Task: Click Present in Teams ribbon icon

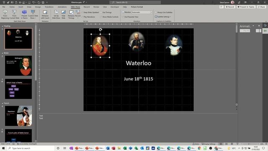Action: pos(24,14)
